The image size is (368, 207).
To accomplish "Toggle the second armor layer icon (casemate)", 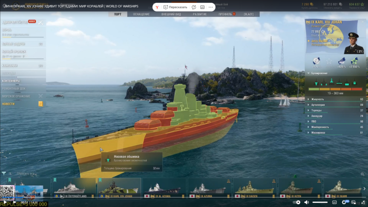I will [x=324, y=82].
